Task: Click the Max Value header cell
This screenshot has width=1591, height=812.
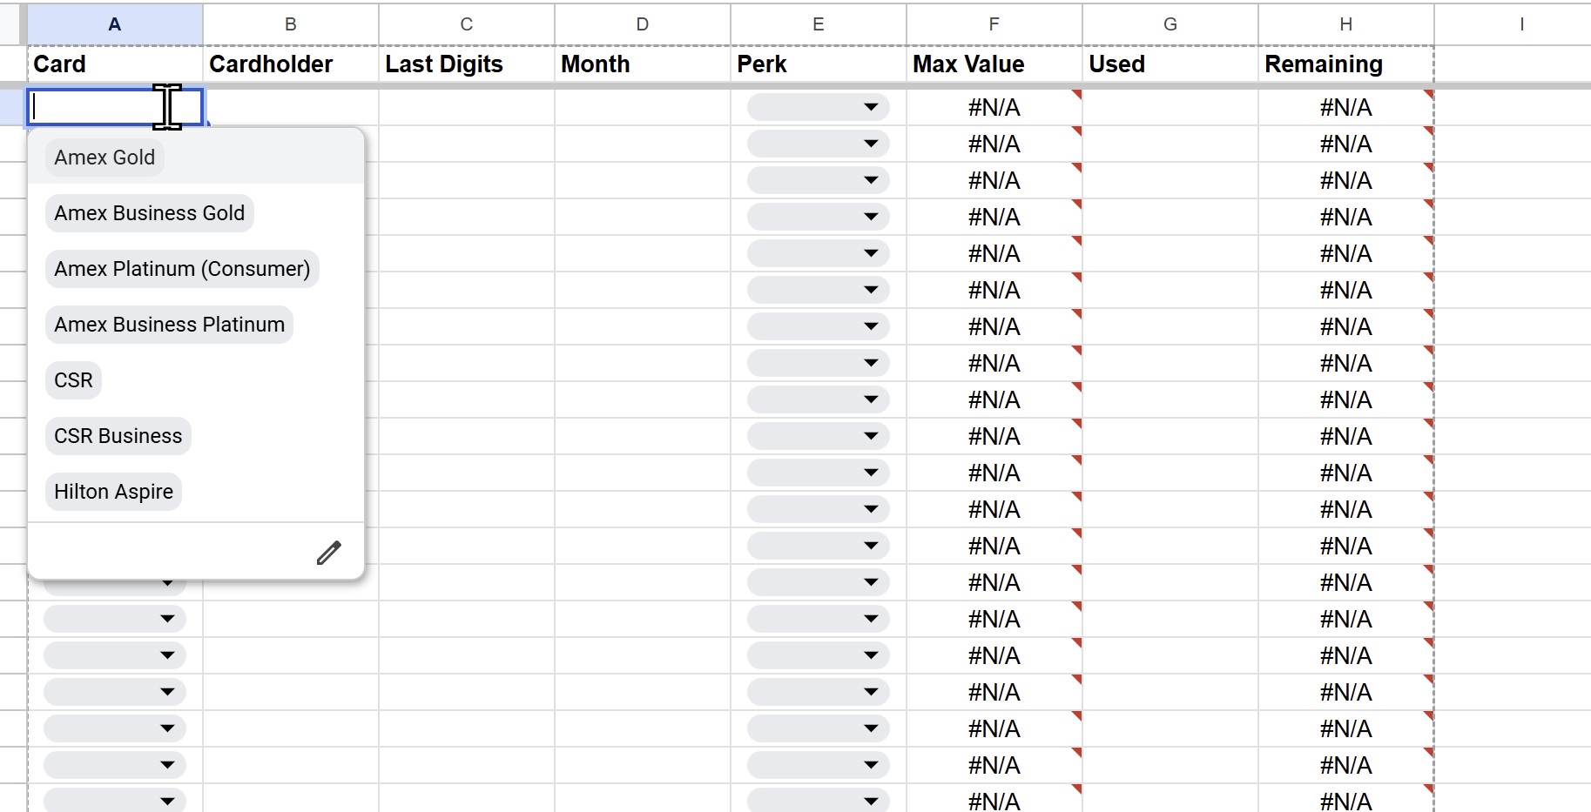Action: 994,64
